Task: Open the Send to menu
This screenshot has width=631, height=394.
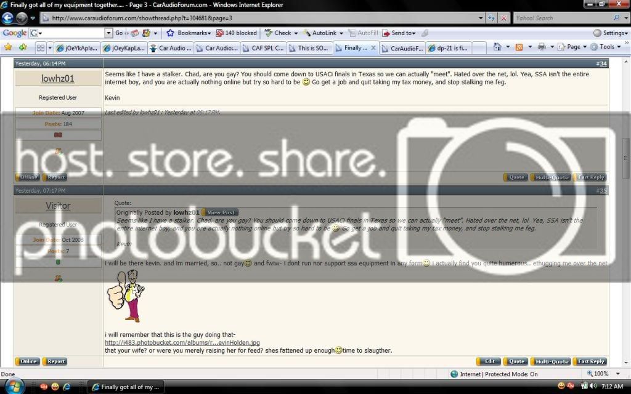Action: point(399,33)
